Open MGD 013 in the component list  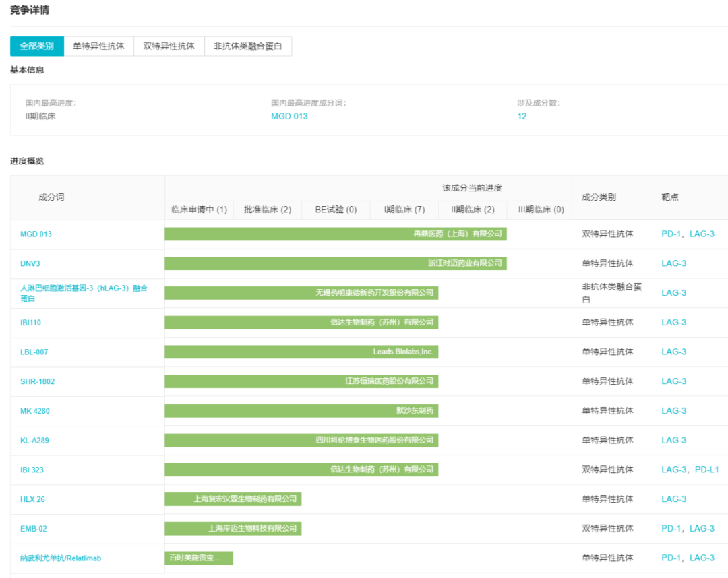[36, 234]
